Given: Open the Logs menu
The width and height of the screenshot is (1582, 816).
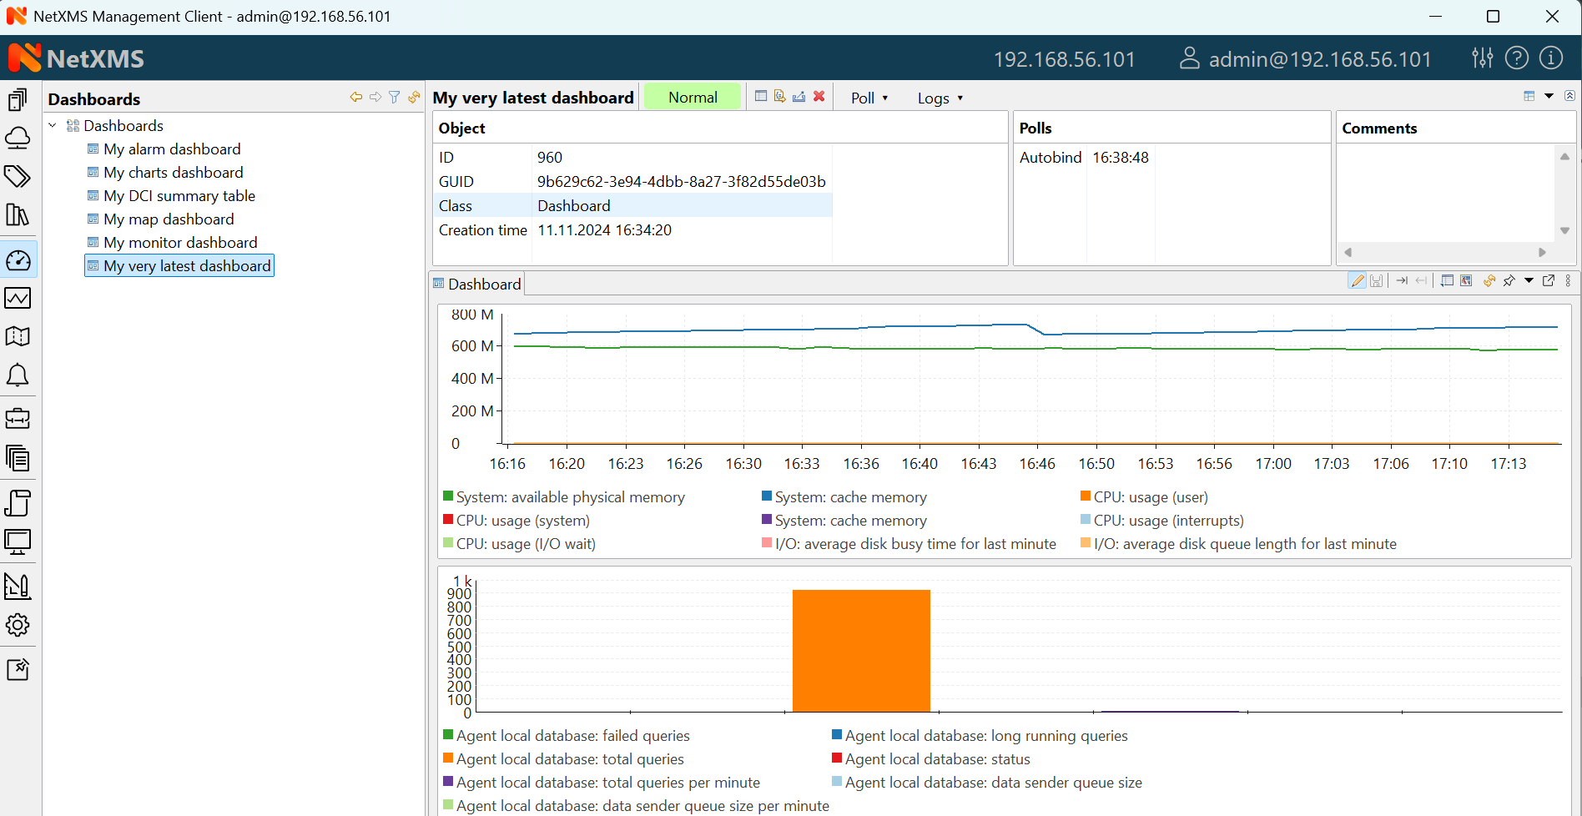Looking at the screenshot, I should pos(940,98).
